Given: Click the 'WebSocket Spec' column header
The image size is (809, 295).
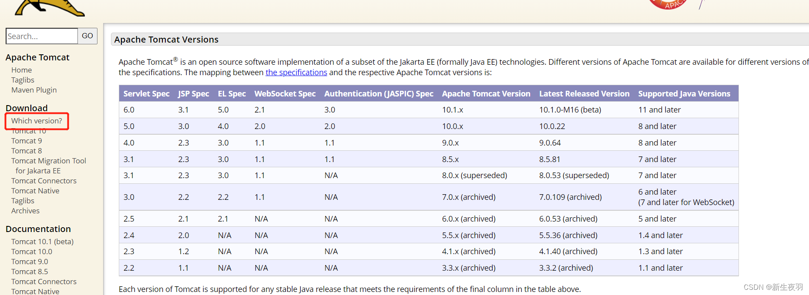Looking at the screenshot, I should (285, 94).
